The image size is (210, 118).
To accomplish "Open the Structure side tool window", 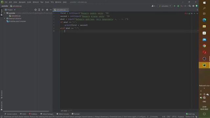I will [x=1, y=94].
